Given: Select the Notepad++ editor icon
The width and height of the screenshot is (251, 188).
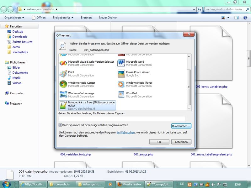Looking at the screenshot, I should pyautogui.click(x=63, y=105).
